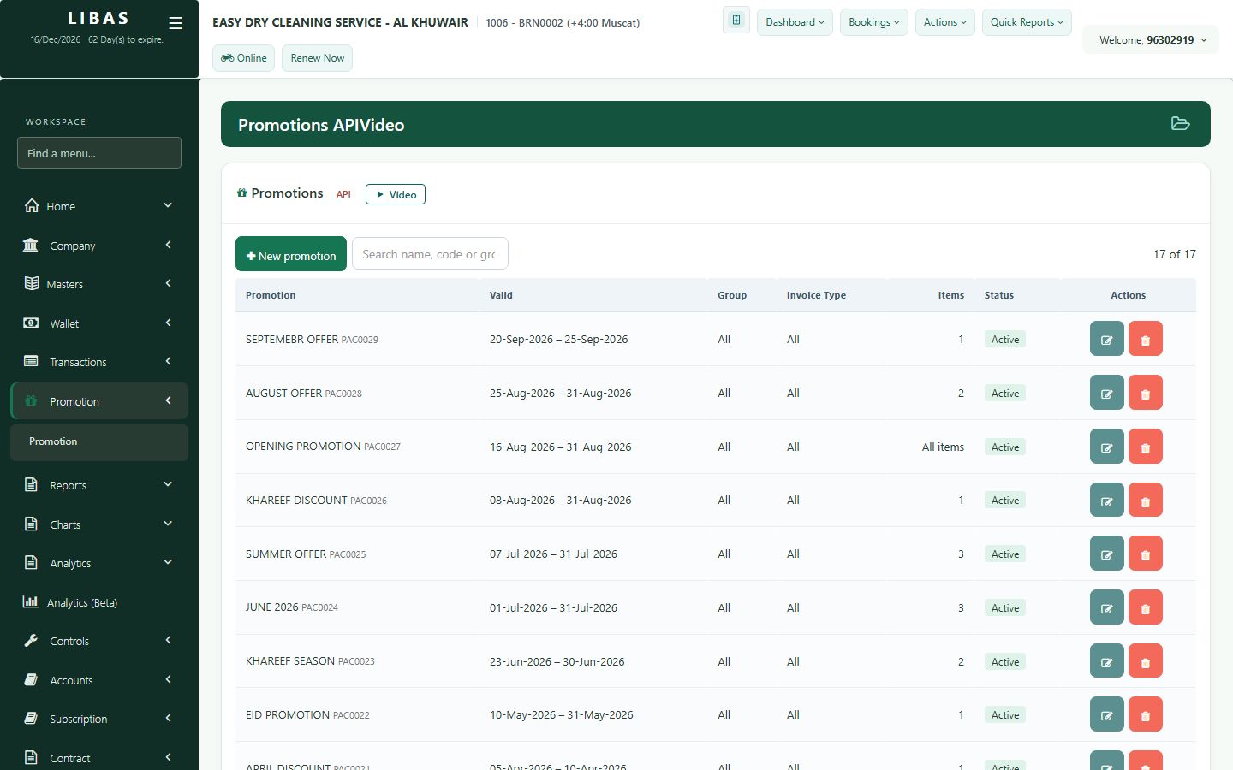Click the clipboard icon beside Dashboard
The height and width of the screenshot is (770, 1233).
point(736,21)
